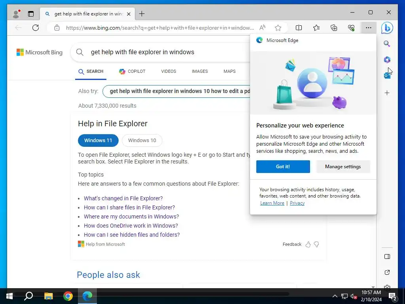Open Where are my documents link

(x=131, y=217)
